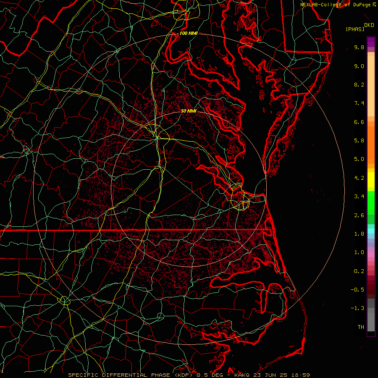Click the "DKD" label above the color scale
Viewport: 378px width, 378px height.
click(369, 25)
